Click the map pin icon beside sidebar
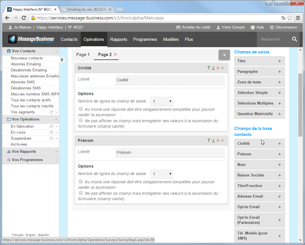Screen dimensions: 305x245 [x=62, y=60]
